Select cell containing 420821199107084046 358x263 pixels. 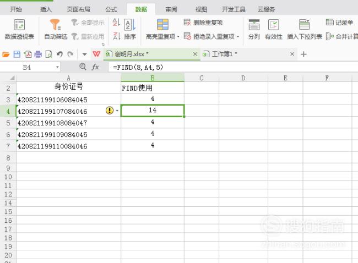coord(68,111)
